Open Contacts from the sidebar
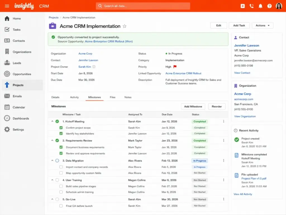The image size is (286, 215). point(22,41)
